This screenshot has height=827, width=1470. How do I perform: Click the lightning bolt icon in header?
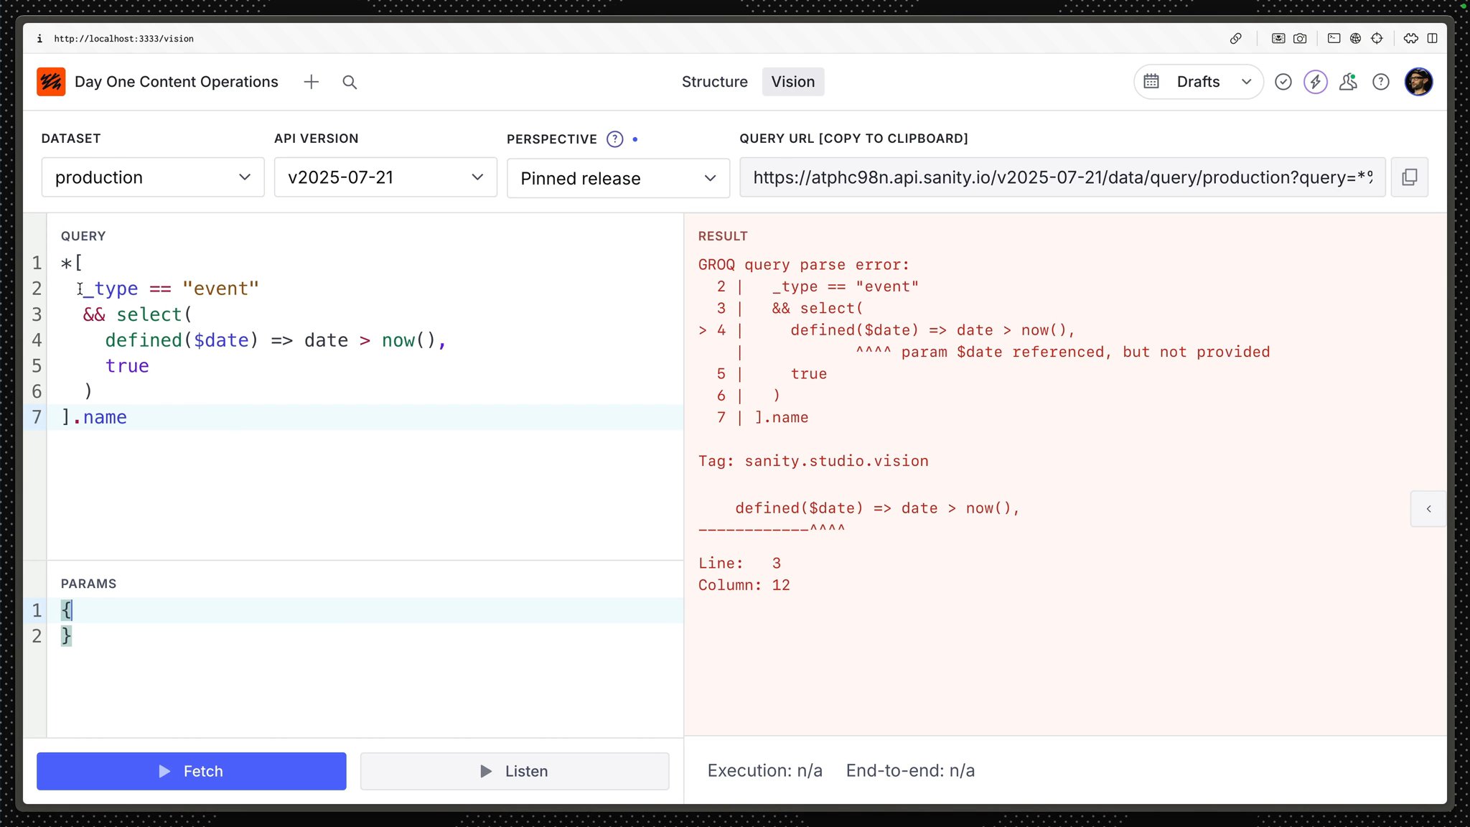pyautogui.click(x=1316, y=82)
